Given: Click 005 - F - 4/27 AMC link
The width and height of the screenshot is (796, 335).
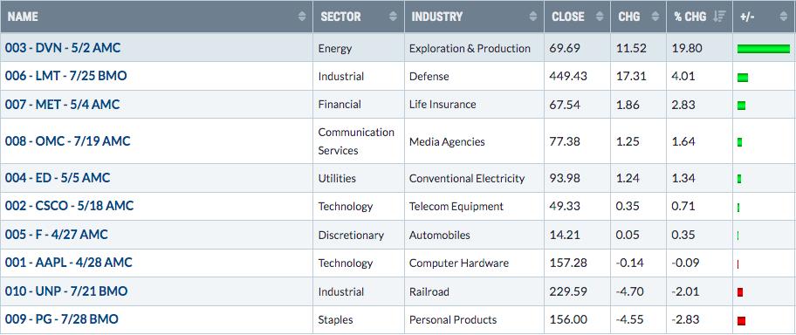Looking at the screenshot, I should click(x=57, y=235).
